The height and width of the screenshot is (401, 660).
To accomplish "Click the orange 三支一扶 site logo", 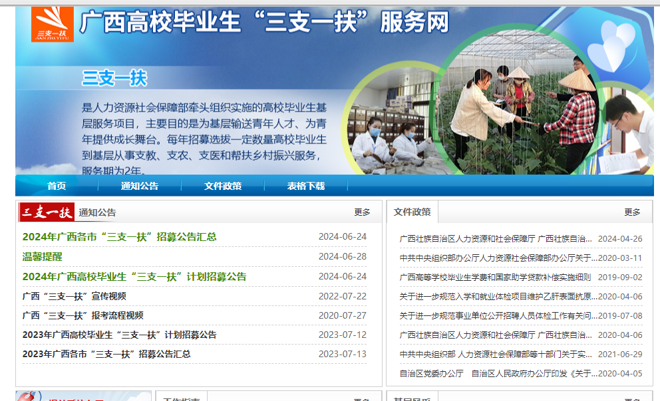I will [x=52, y=24].
